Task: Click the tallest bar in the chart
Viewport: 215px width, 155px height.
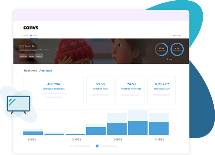Action: click(x=138, y=123)
